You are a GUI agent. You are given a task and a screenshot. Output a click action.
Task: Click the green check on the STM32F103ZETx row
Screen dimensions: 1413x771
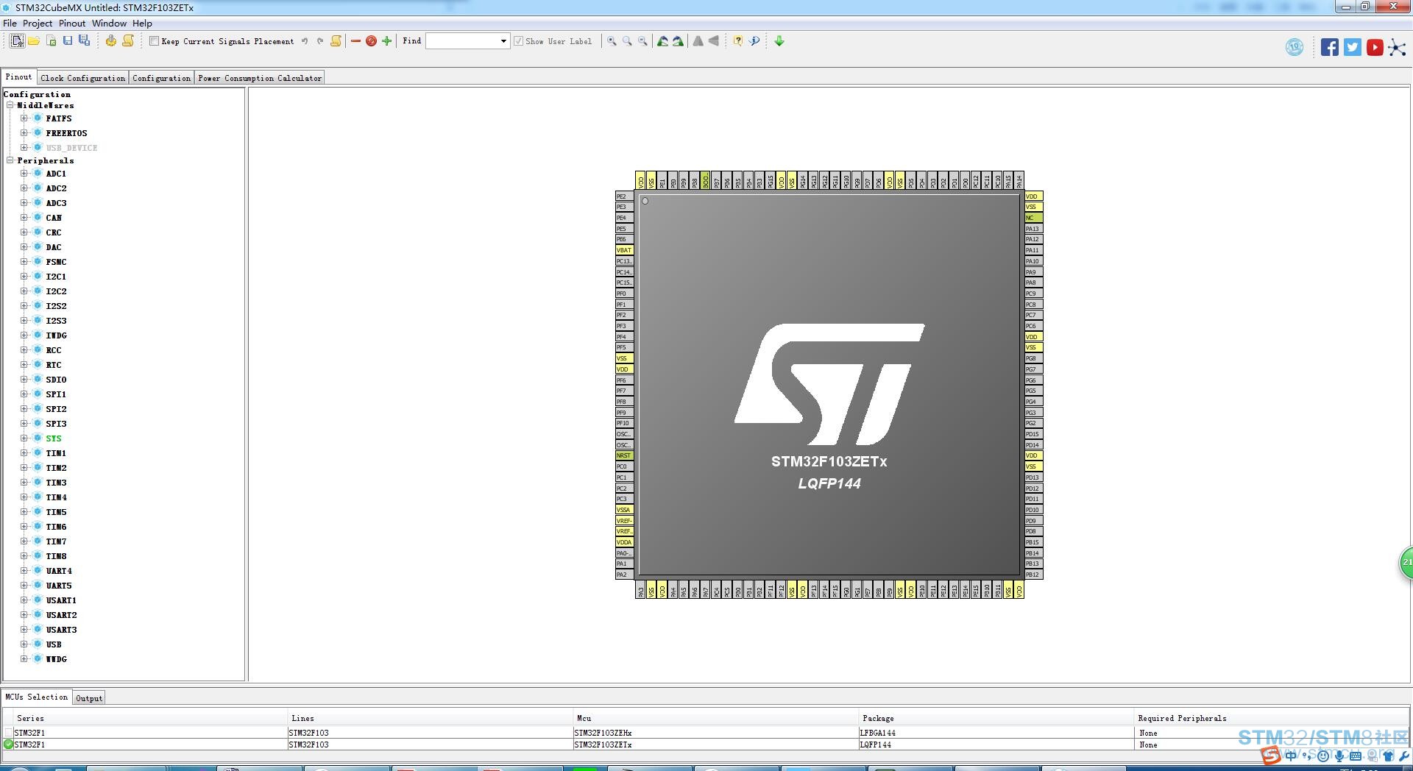click(8, 745)
